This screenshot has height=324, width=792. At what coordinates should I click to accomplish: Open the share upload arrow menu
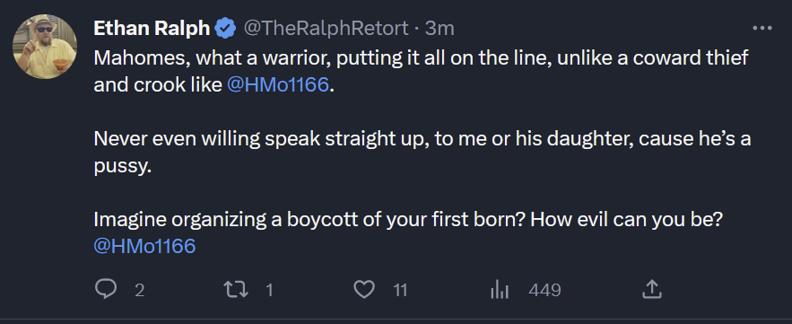point(651,290)
